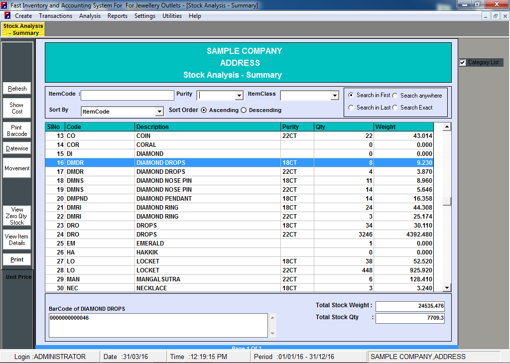Select the Descending sort order radio
510x363 pixels.
pos(244,110)
